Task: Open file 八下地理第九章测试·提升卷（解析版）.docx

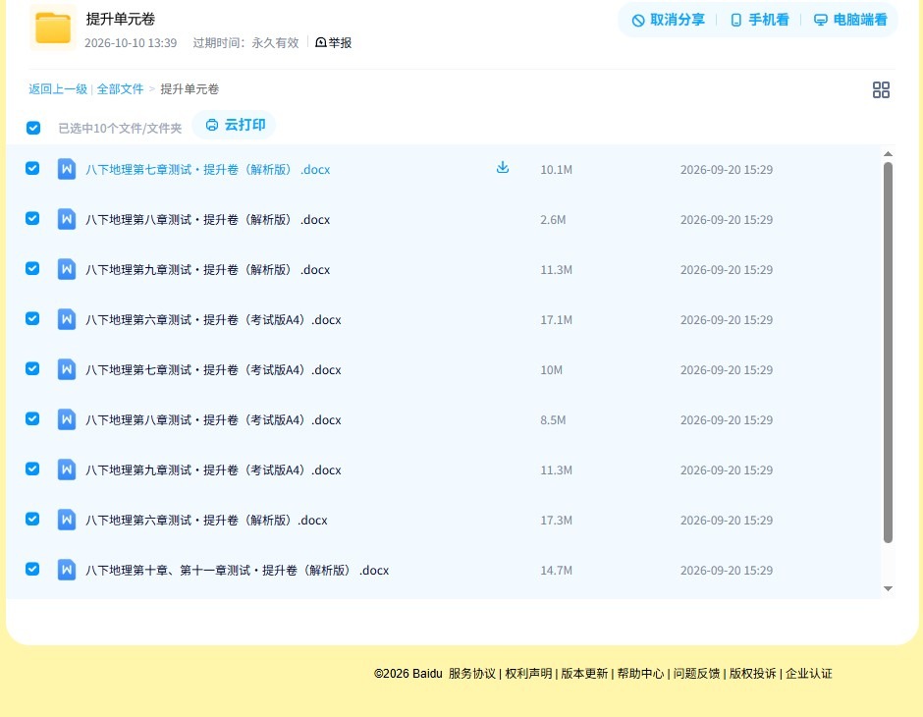Action: click(x=208, y=269)
